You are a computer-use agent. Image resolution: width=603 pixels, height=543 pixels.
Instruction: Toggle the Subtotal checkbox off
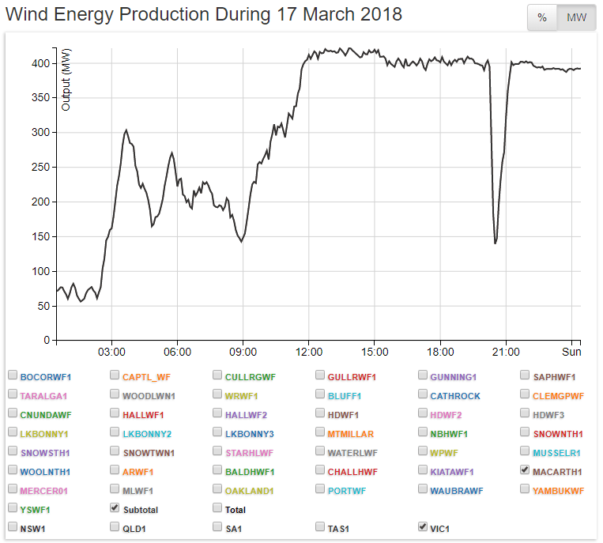point(115,507)
